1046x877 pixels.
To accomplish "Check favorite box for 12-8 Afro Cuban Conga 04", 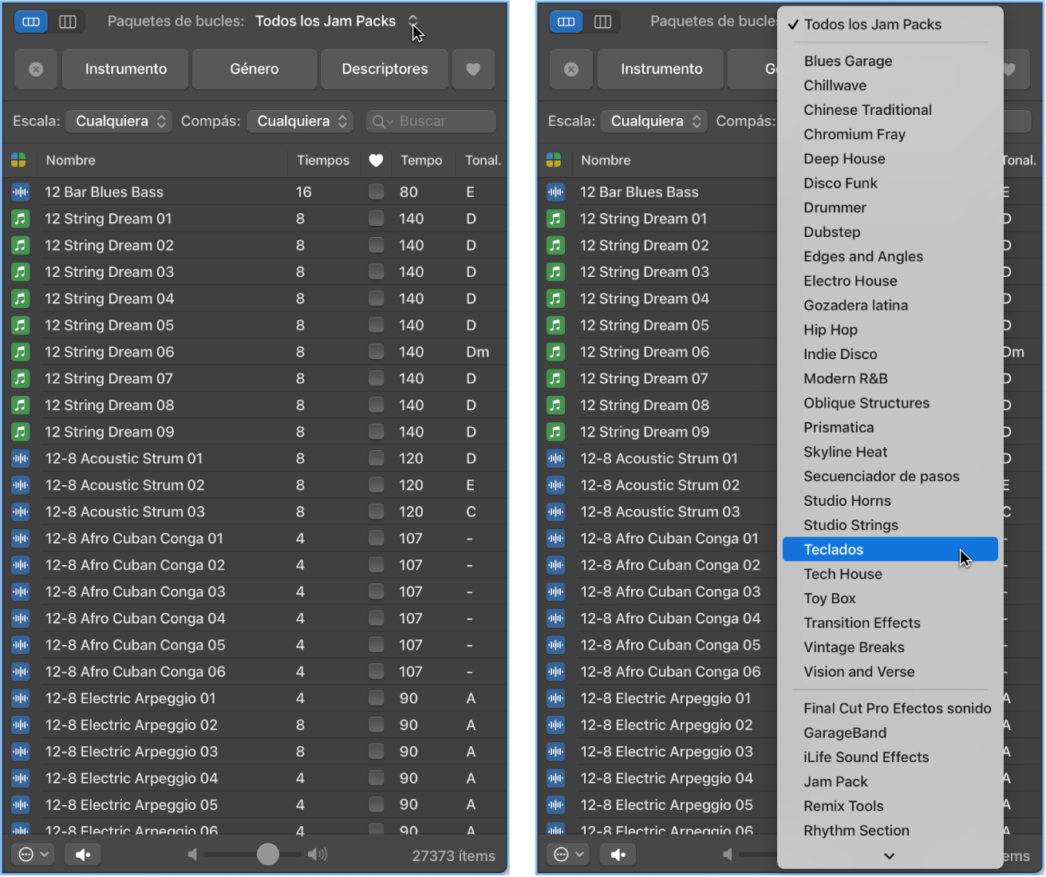I will (x=376, y=618).
